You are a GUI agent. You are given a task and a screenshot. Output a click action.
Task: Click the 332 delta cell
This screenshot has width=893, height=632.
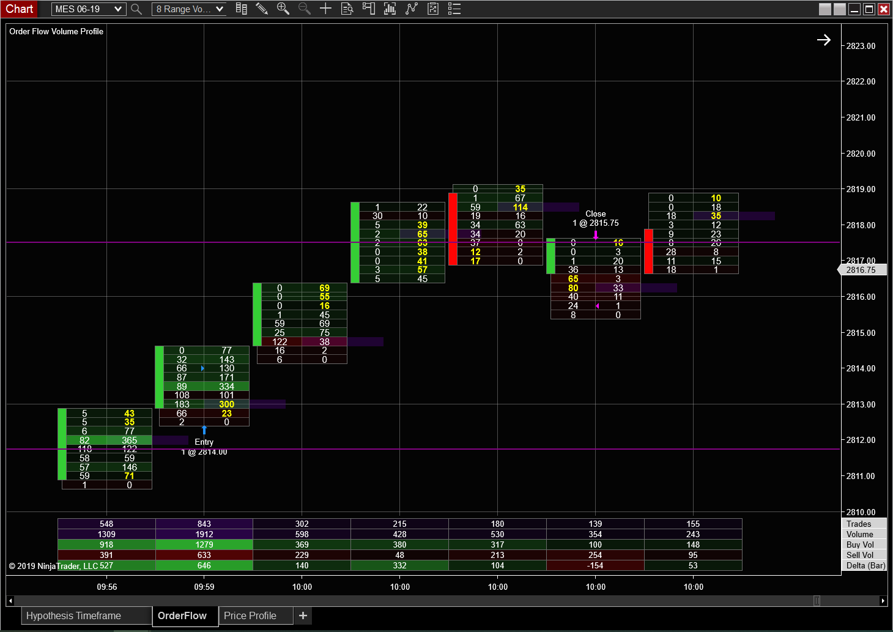coord(399,565)
